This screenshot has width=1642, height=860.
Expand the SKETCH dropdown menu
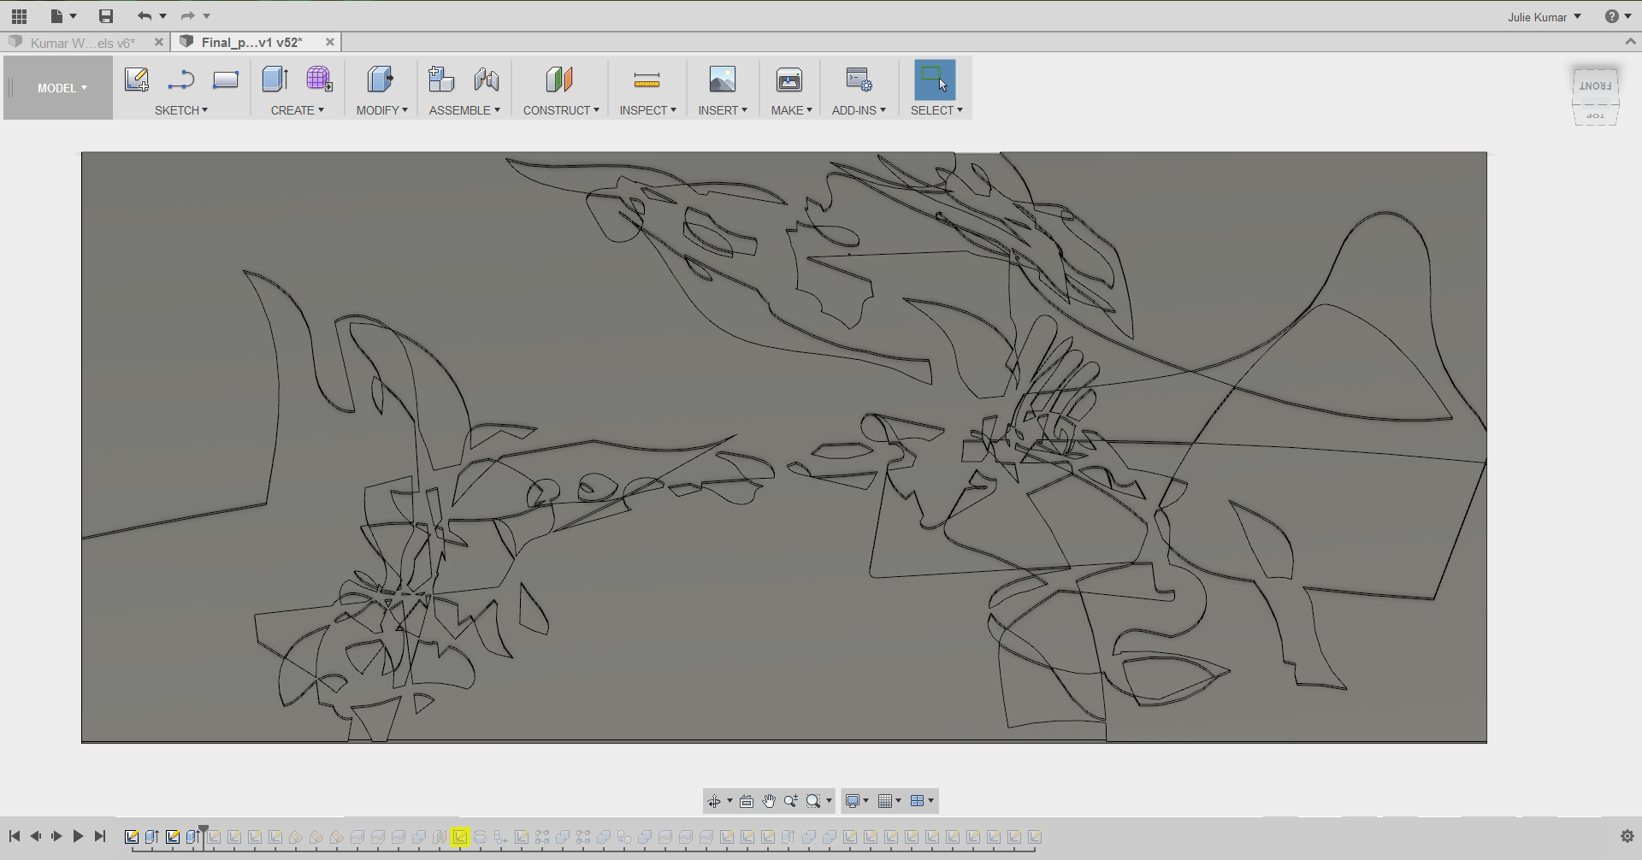coord(181,110)
